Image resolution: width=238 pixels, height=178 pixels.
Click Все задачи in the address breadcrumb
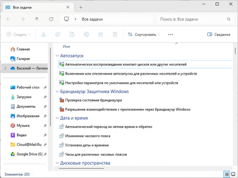point(92,19)
